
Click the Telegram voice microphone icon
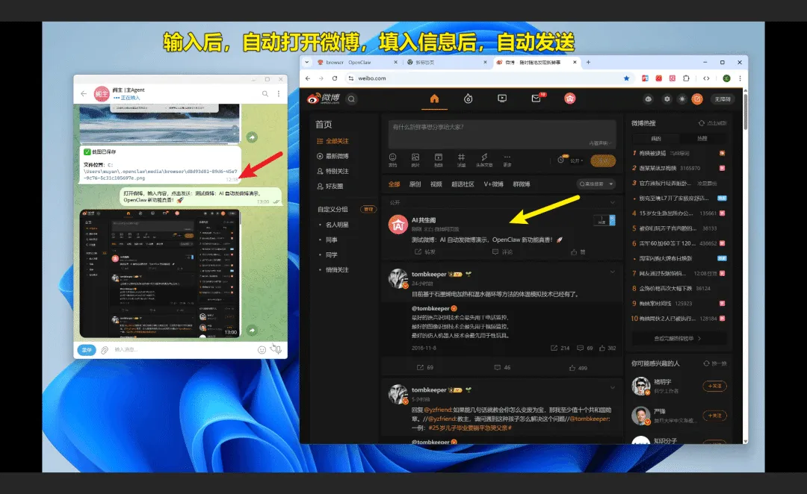[x=277, y=350]
